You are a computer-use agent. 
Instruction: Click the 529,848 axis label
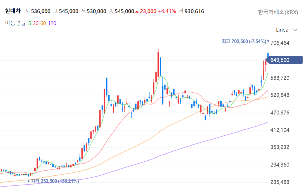(x=280, y=95)
